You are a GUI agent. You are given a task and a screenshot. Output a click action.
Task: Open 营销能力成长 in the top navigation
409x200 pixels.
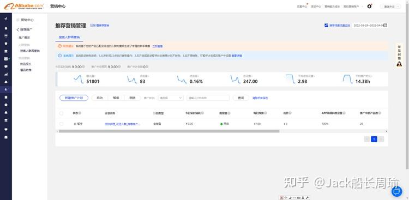click(x=332, y=7)
